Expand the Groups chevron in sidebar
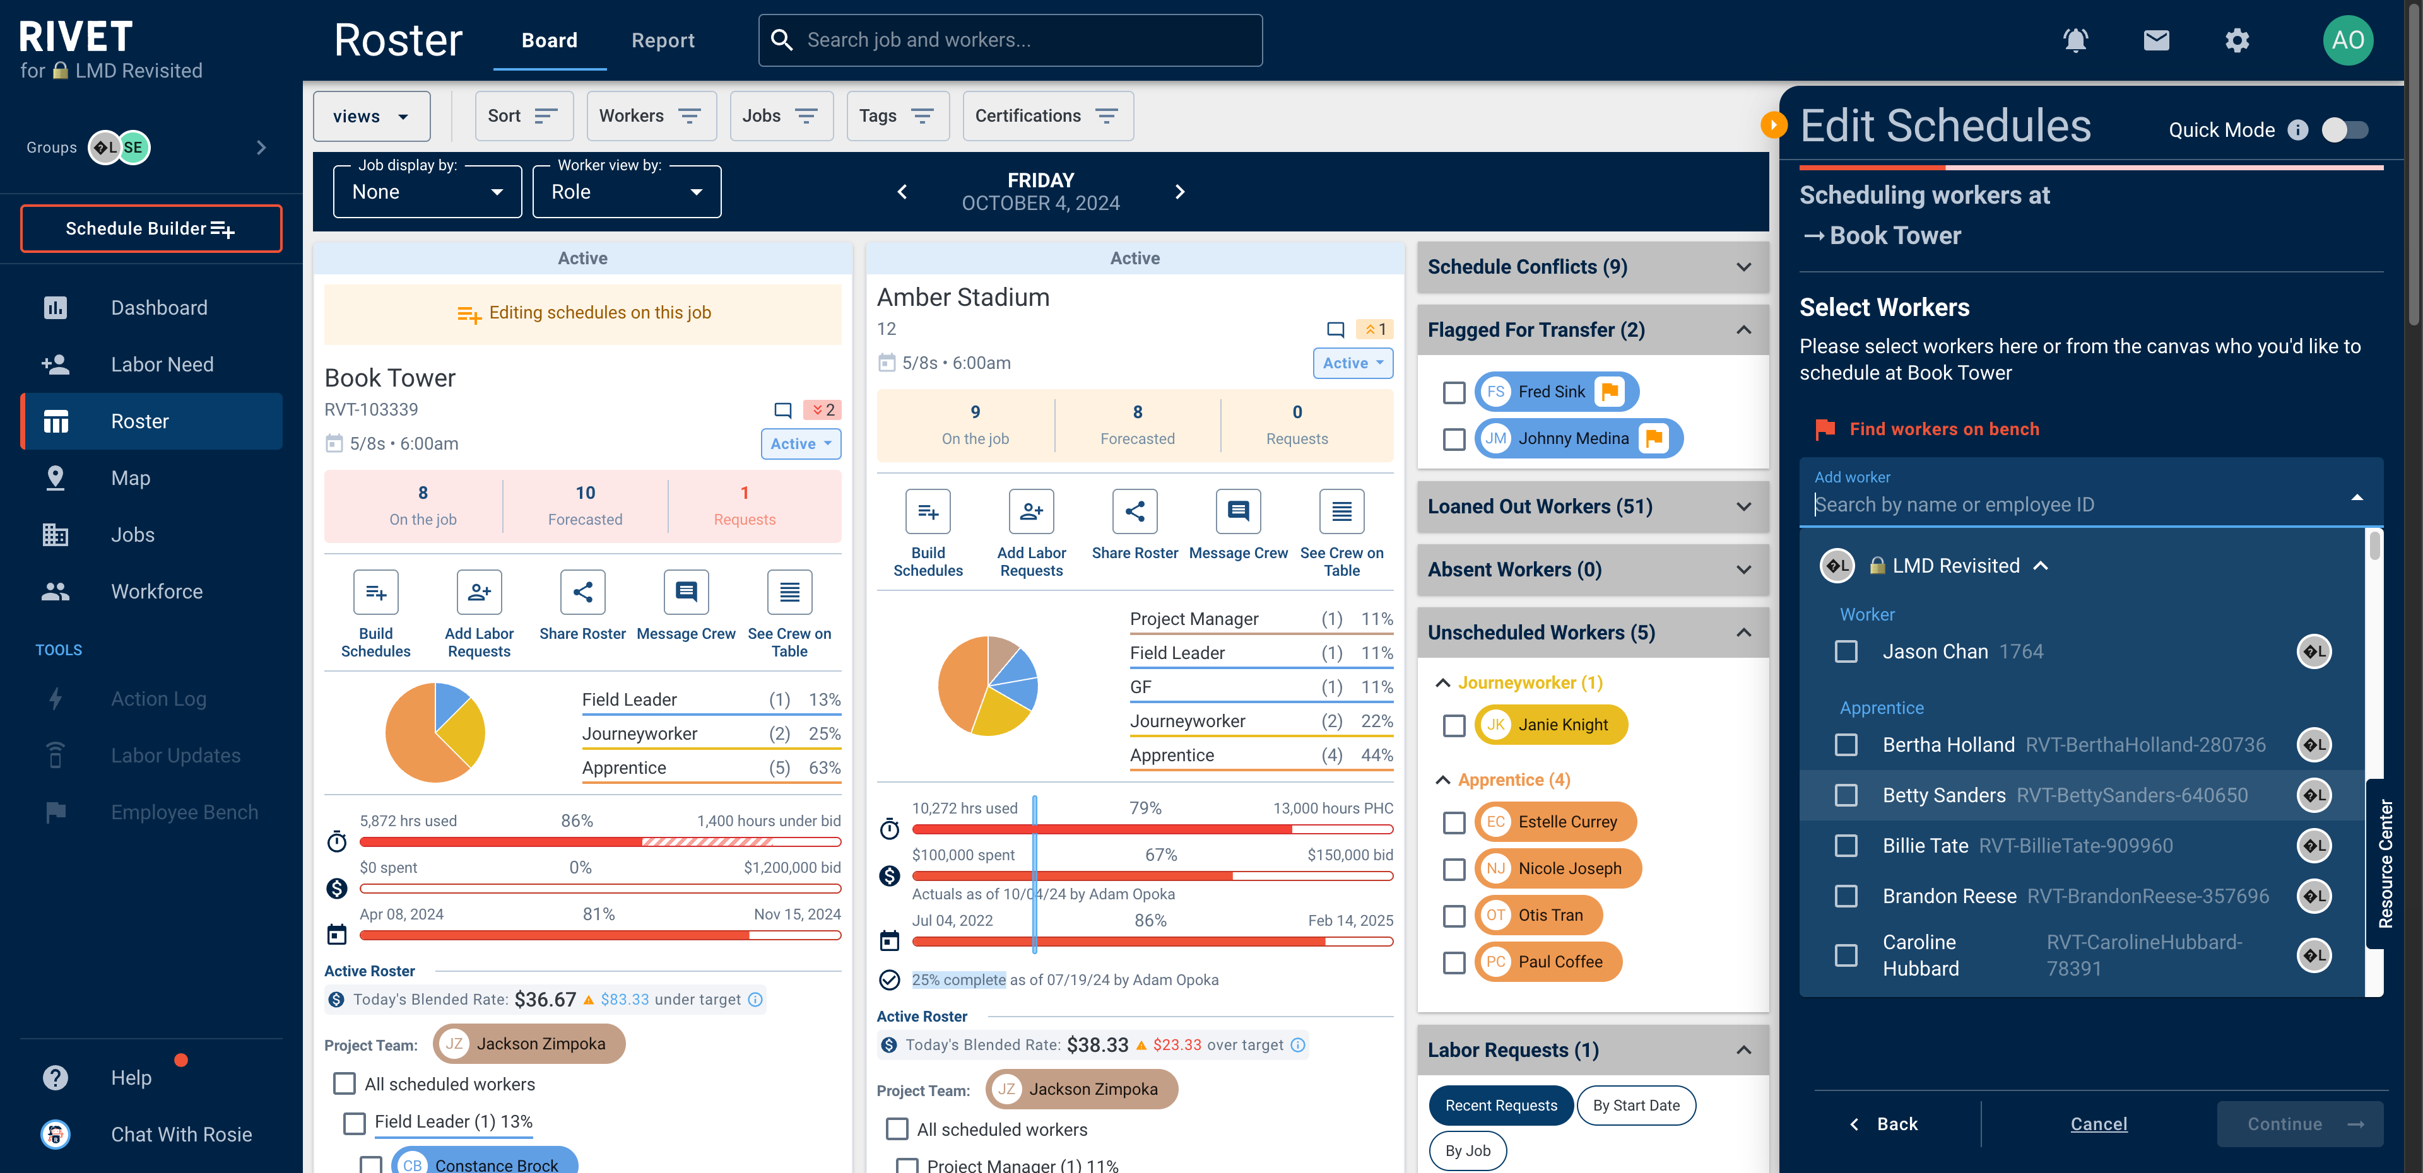The width and height of the screenshot is (2423, 1173). coord(261,148)
